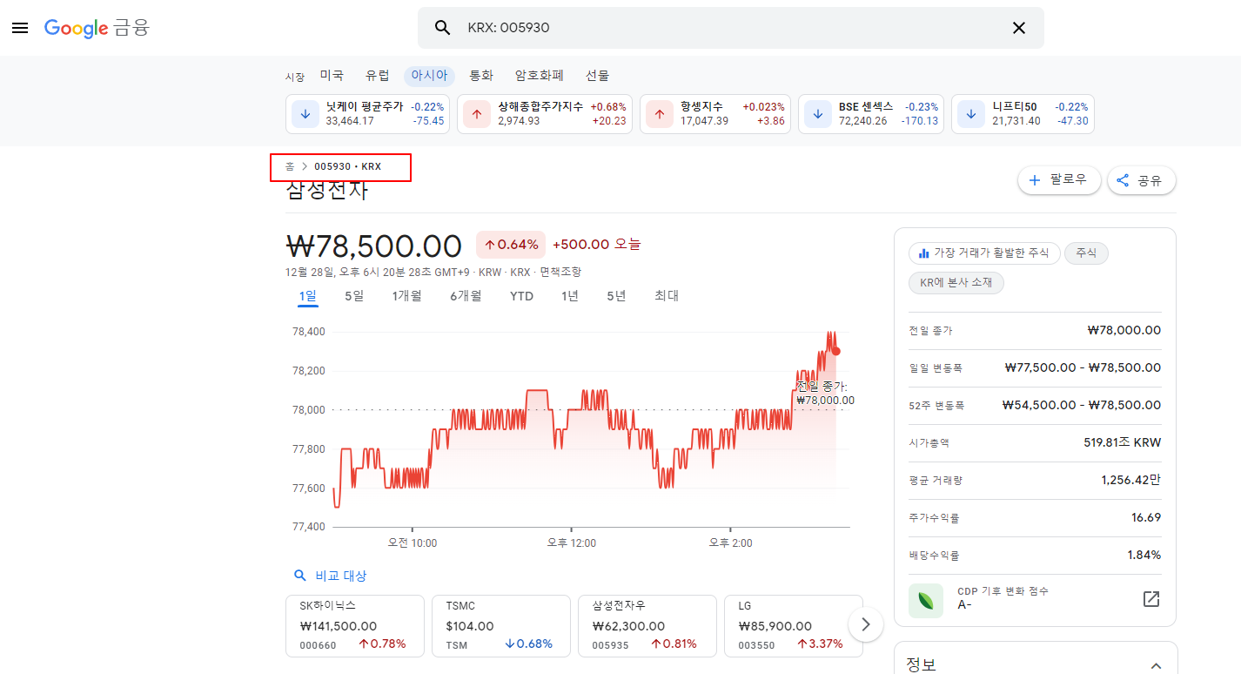The width and height of the screenshot is (1241, 674).
Task: Click the 시가총액 519.81조 KRW value
Action: pyautogui.click(x=1122, y=442)
